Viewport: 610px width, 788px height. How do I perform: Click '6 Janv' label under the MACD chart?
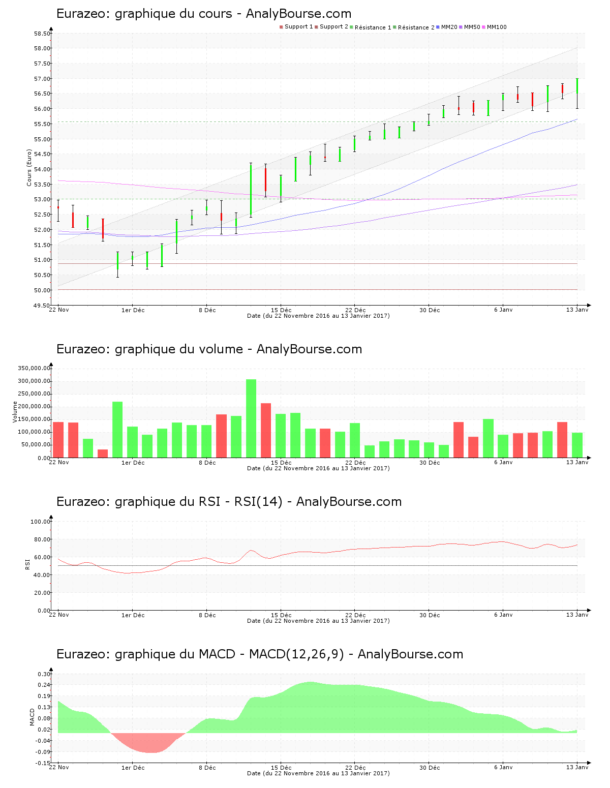click(x=503, y=767)
